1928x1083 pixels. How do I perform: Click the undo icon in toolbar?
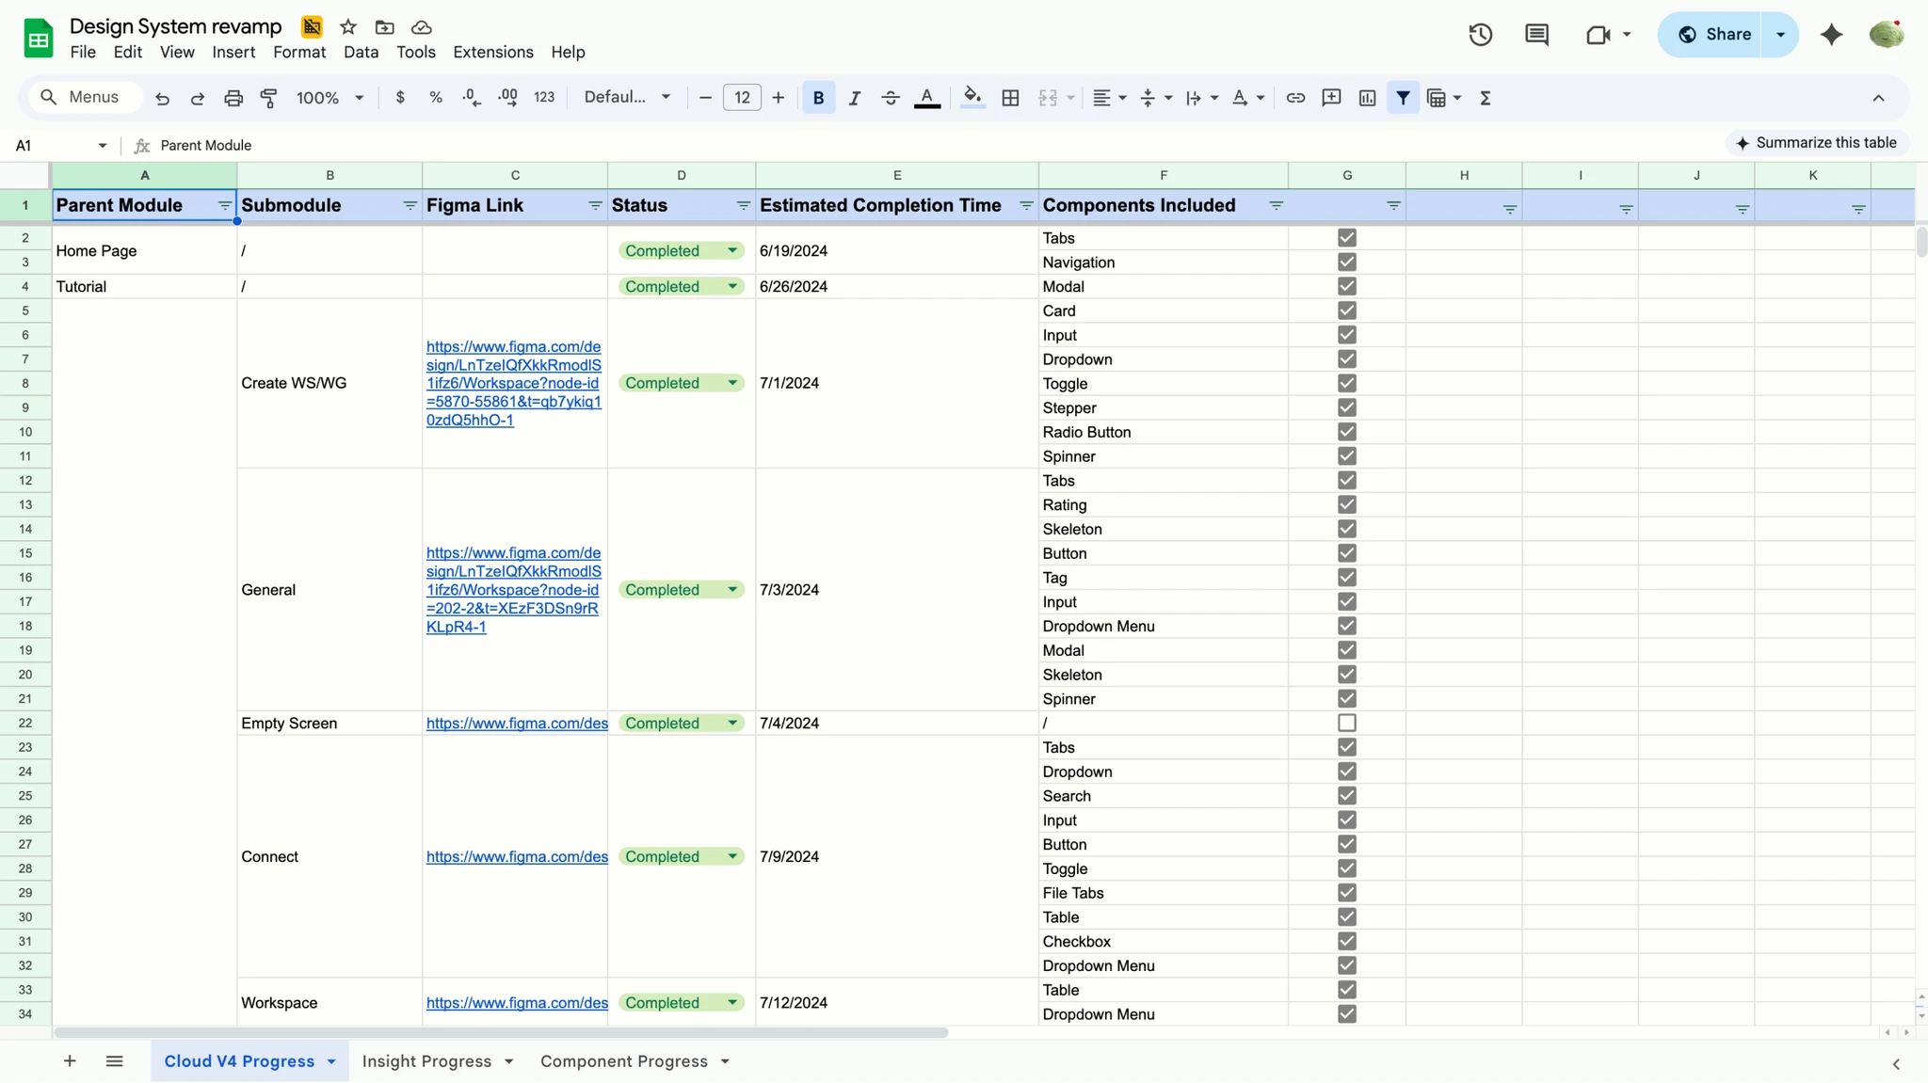pos(162,98)
